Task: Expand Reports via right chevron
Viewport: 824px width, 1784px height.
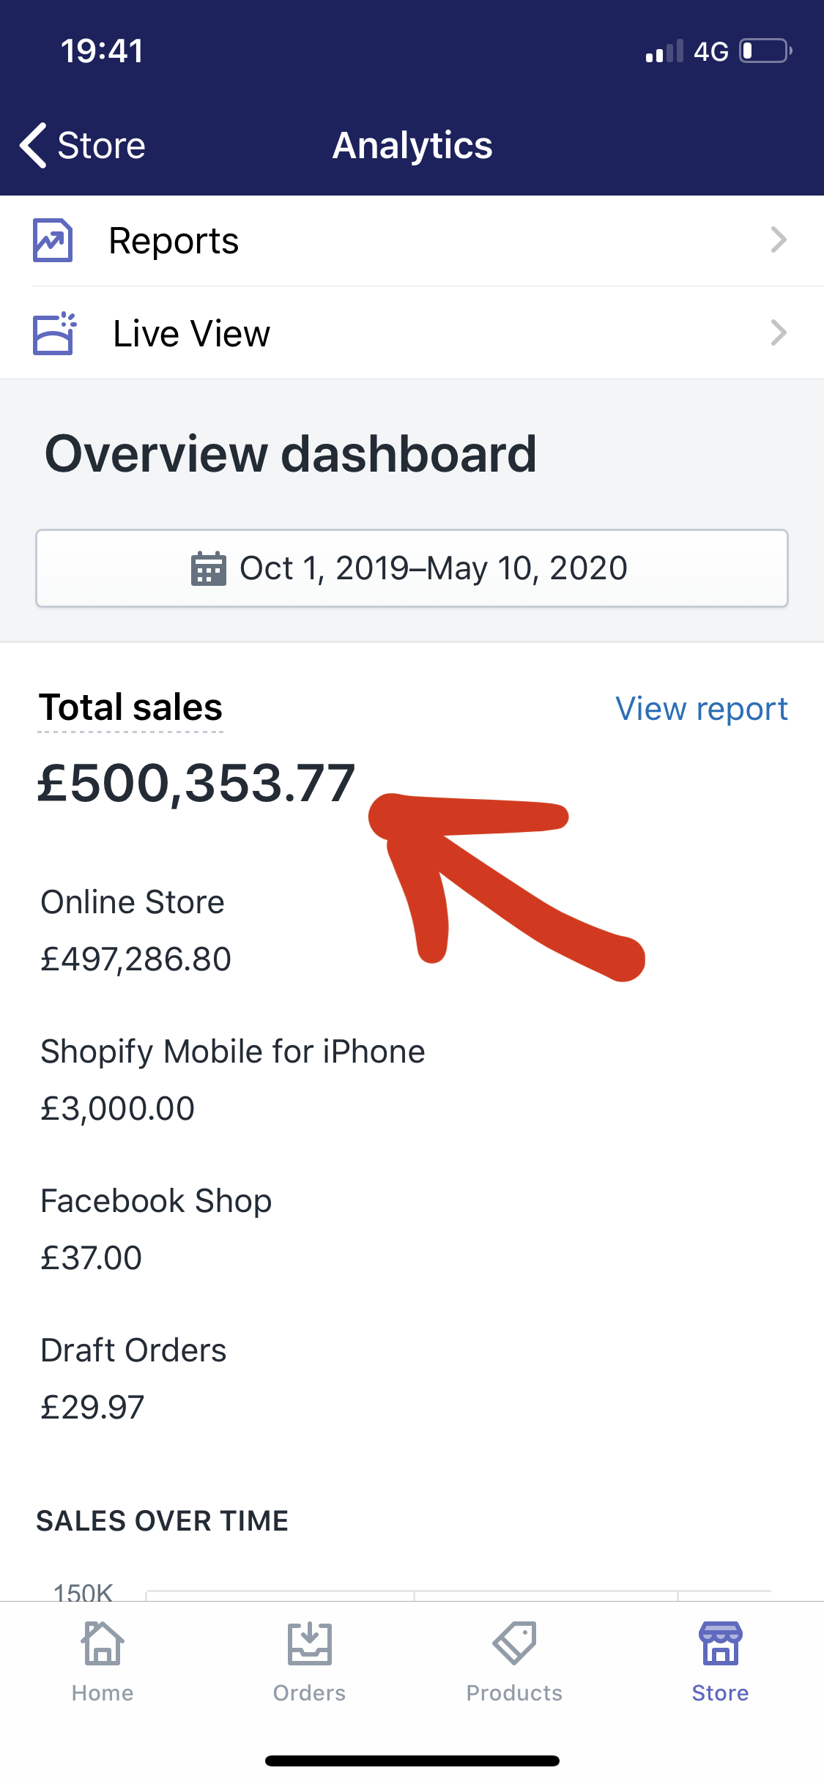Action: coord(778,240)
